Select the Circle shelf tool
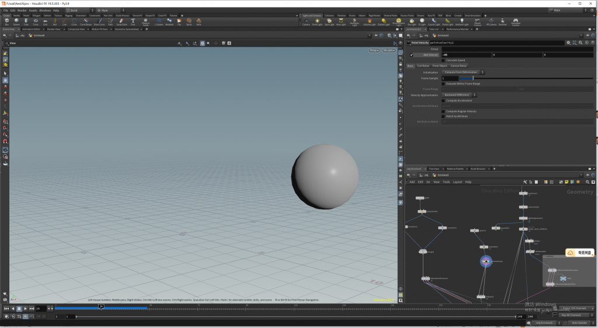 74,22
